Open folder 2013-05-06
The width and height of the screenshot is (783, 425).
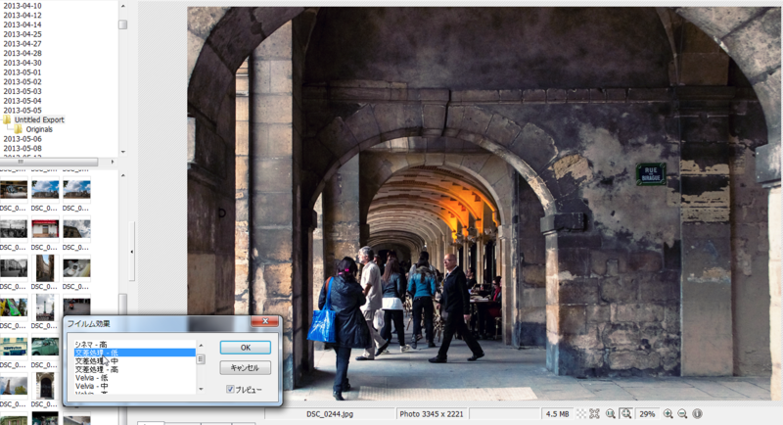[x=23, y=139]
